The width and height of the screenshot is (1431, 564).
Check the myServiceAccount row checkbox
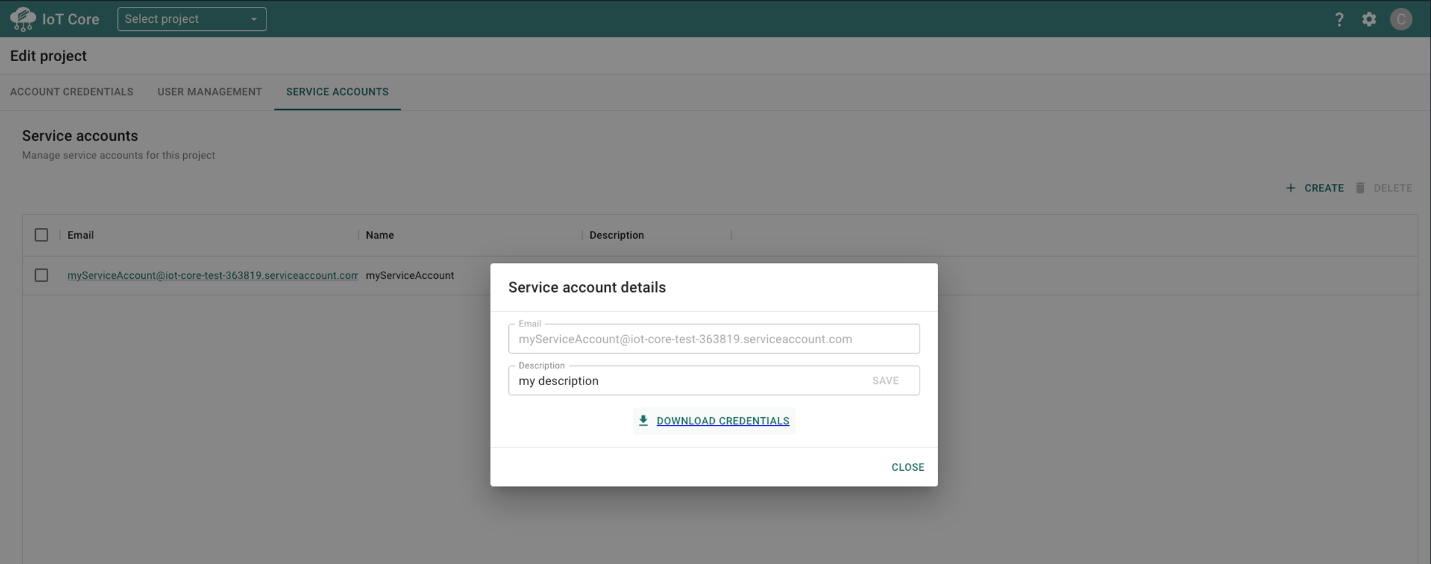[x=41, y=275]
